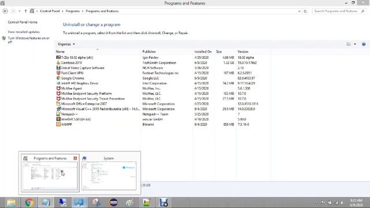Image resolution: width=370 pixels, height=208 pixels.
Task: Expand the view options dropdown arrow
Action: (355, 44)
